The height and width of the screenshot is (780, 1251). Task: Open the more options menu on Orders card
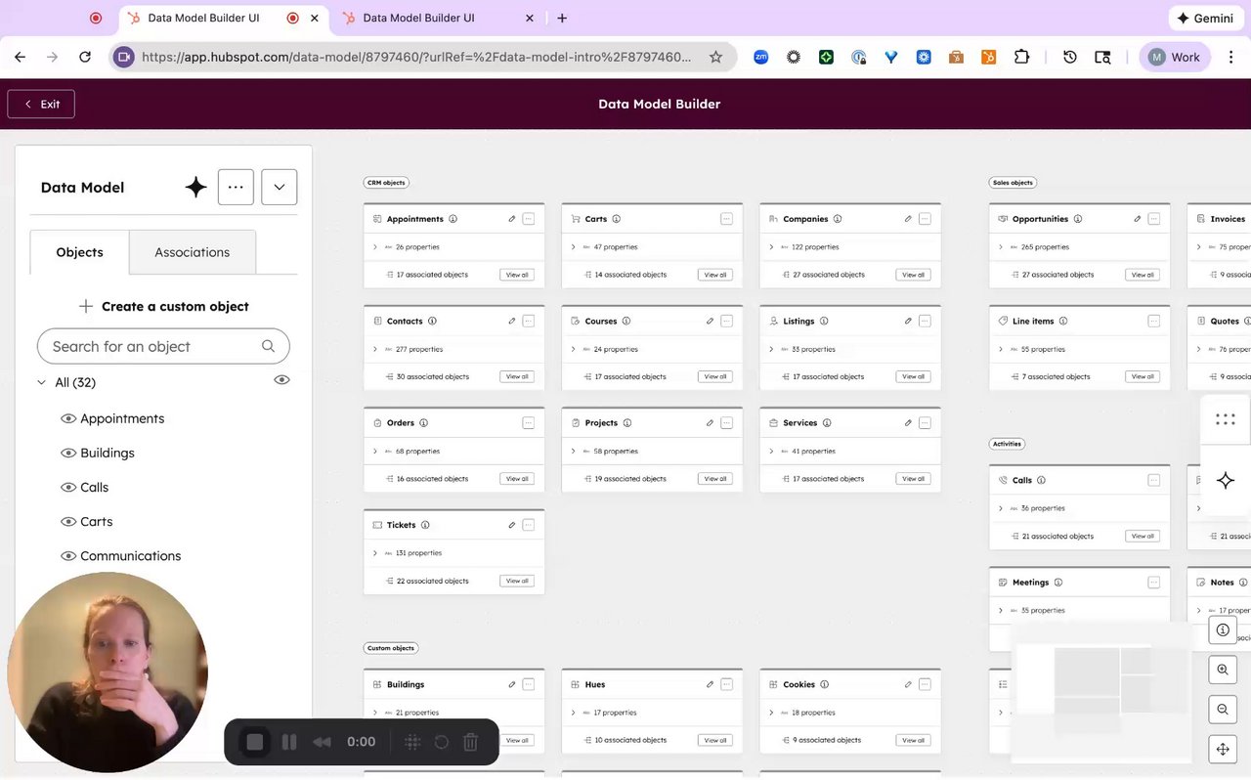528,423
